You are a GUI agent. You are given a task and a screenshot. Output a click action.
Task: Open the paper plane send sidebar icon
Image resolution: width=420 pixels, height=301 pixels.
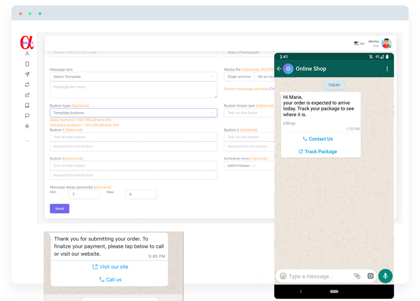coord(27,75)
